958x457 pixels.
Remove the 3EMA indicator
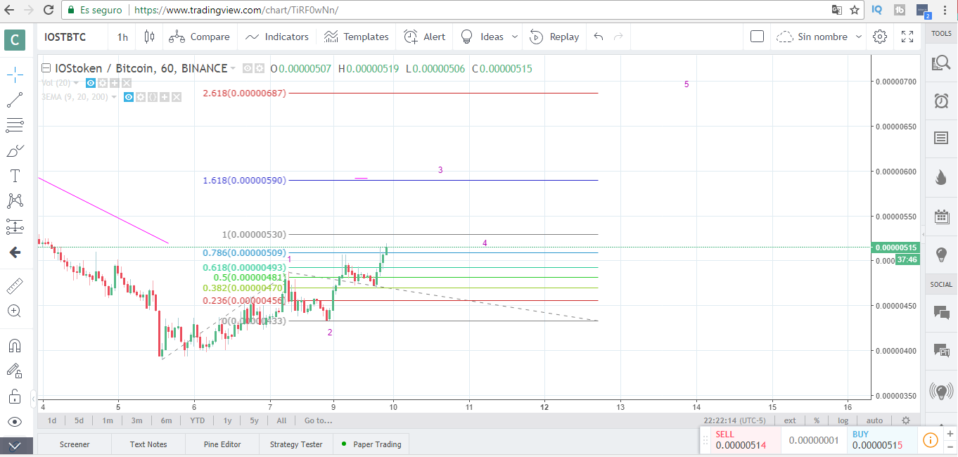(x=177, y=97)
